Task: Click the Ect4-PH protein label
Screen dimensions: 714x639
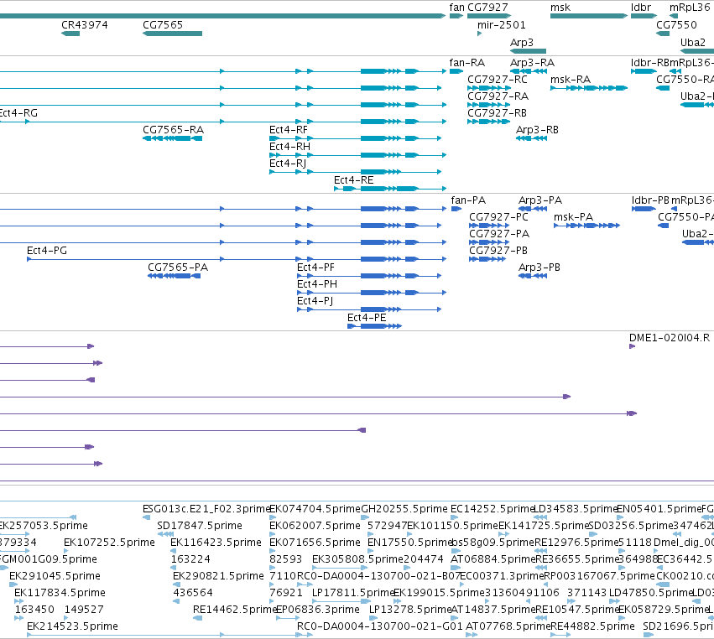Action: coord(317,284)
